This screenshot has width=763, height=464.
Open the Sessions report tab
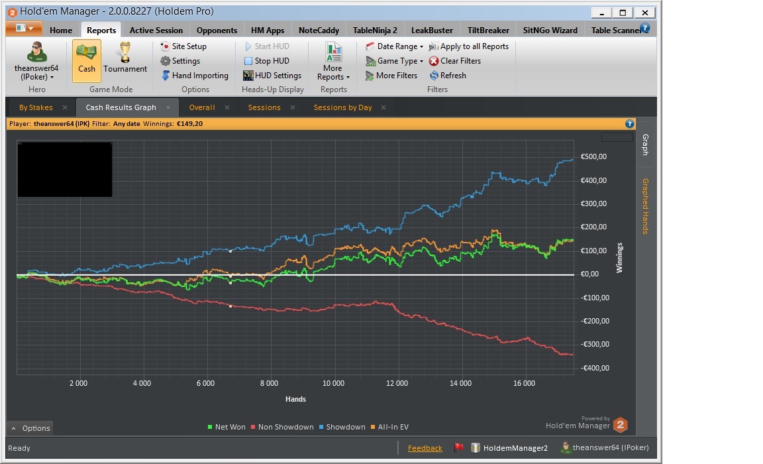264,107
